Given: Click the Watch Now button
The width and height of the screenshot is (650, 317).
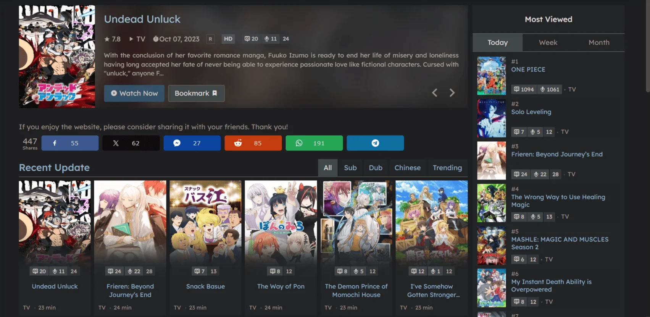Looking at the screenshot, I should point(134,93).
